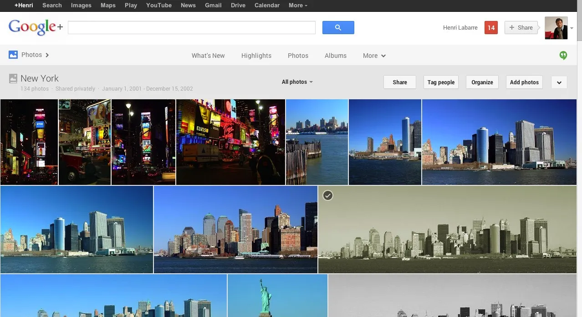Open the green Hangouts quote icon
The image size is (582, 317).
(563, 56)
